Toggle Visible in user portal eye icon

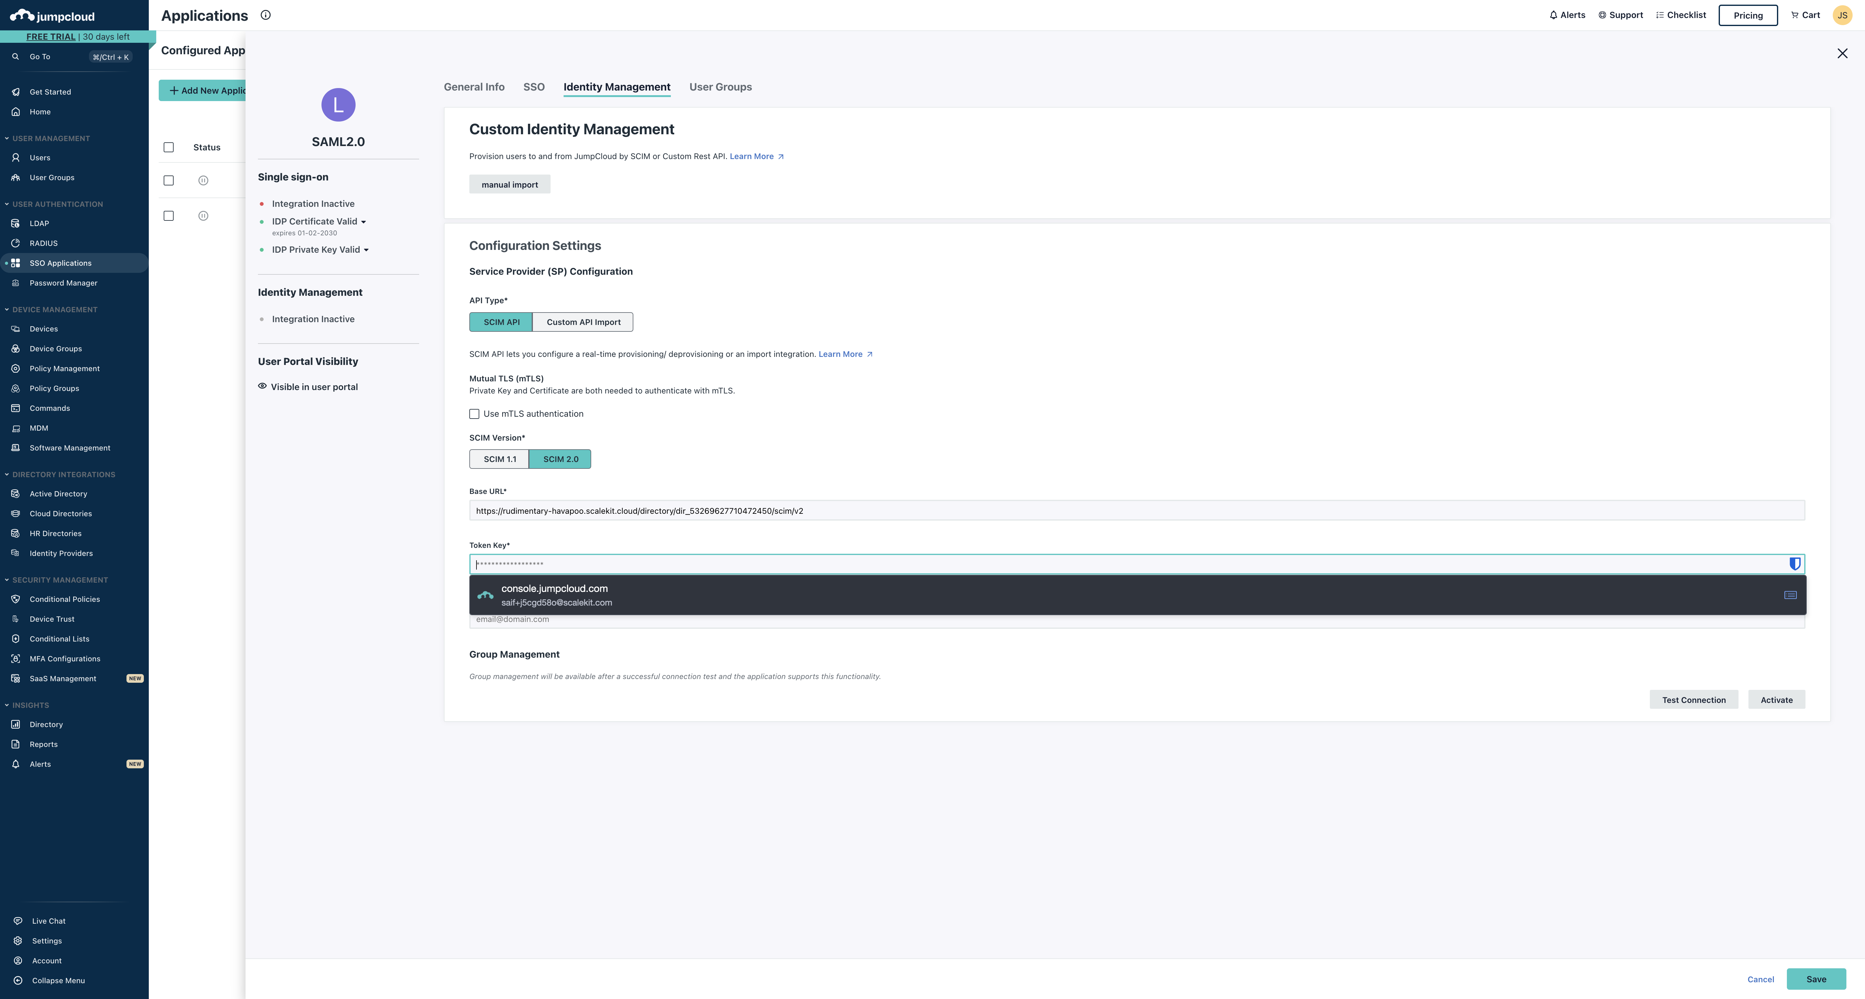tap(262, 386)
